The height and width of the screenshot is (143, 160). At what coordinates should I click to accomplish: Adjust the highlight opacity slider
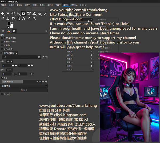pos(22,82)
